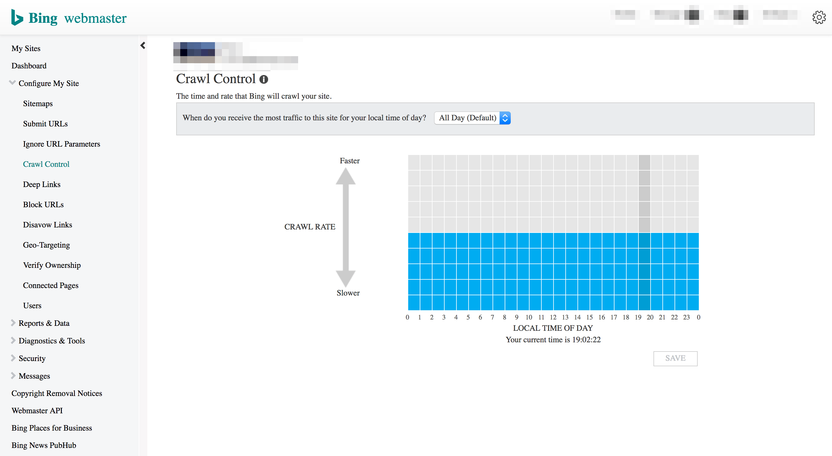Expand the Security section

pos(32,358)
